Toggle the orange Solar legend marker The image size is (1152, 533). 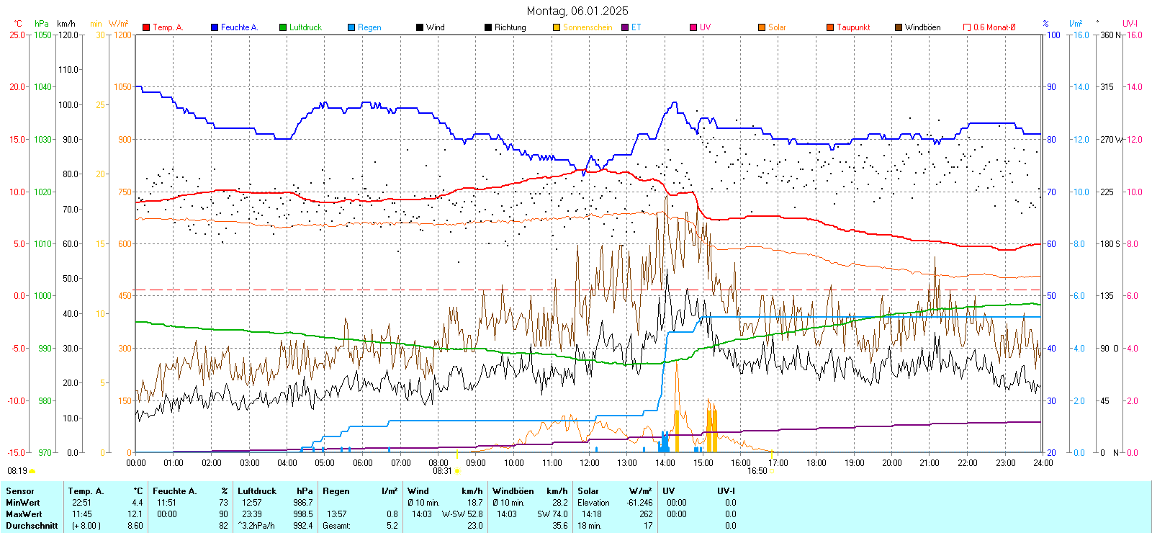pos(762,27)
